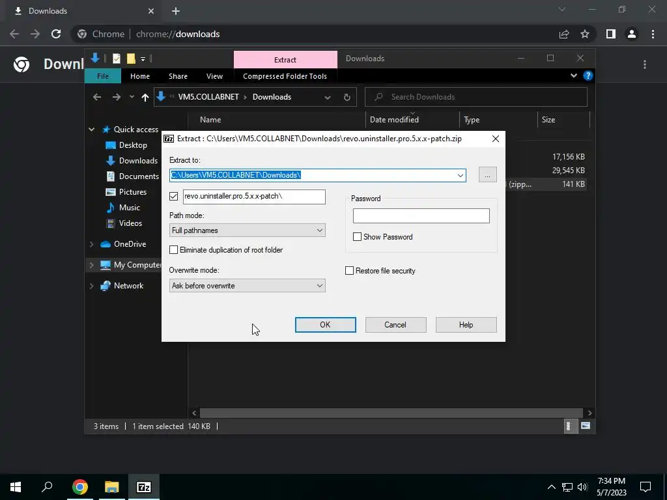
Task: Expand the Explorer address bar history dropdown
Action: pos(328,98)
